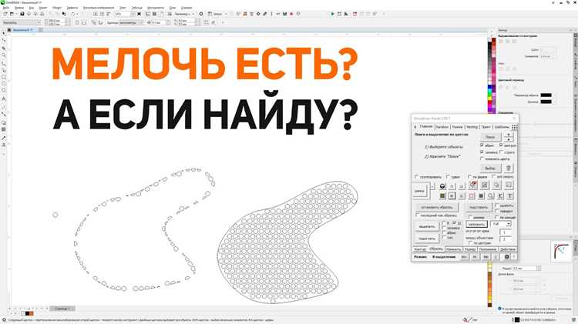Click the red outlined square icon
The height and width of the screenshot is (324, 578).
point(472,196)
